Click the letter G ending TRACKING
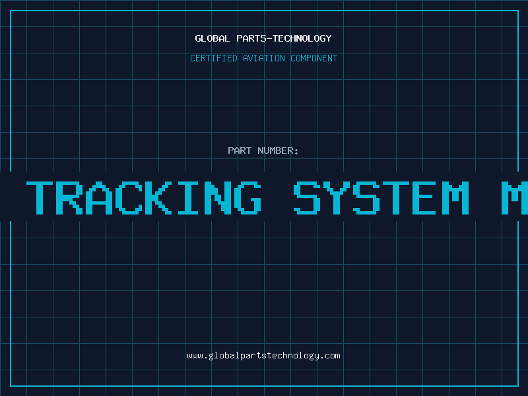528x396 pixels. [247, 197]
